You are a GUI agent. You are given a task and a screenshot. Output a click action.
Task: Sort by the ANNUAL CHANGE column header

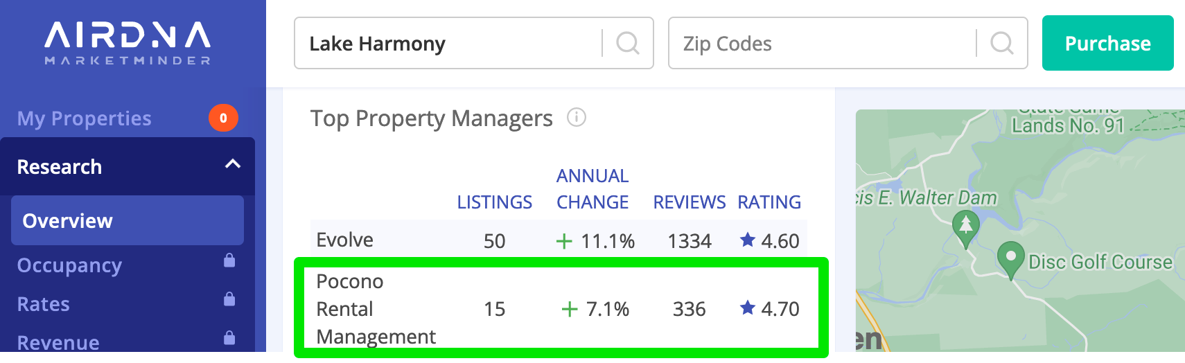click(x=592, y=189)
